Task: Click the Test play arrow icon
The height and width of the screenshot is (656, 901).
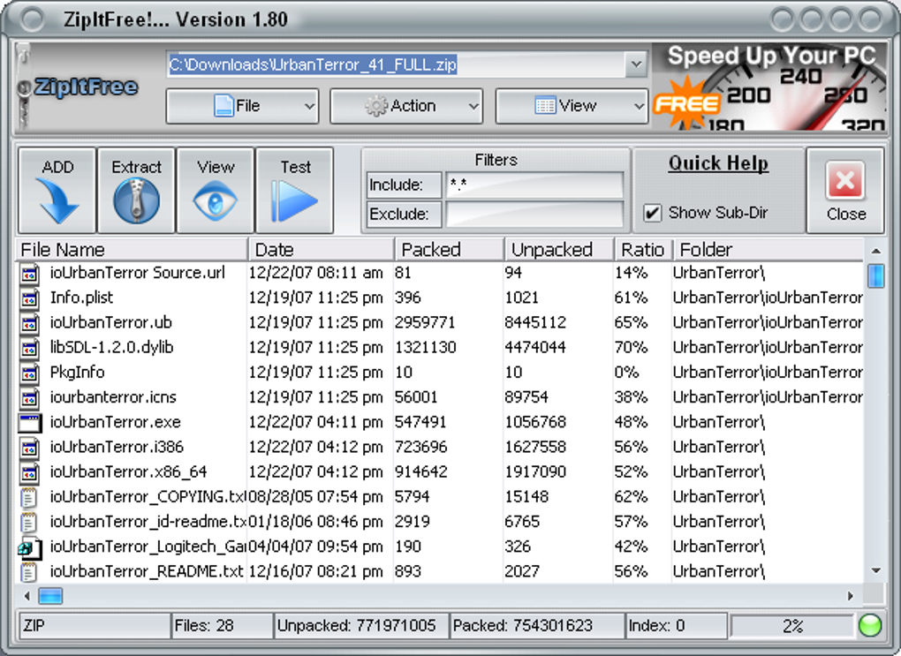Action: point(293,200)
